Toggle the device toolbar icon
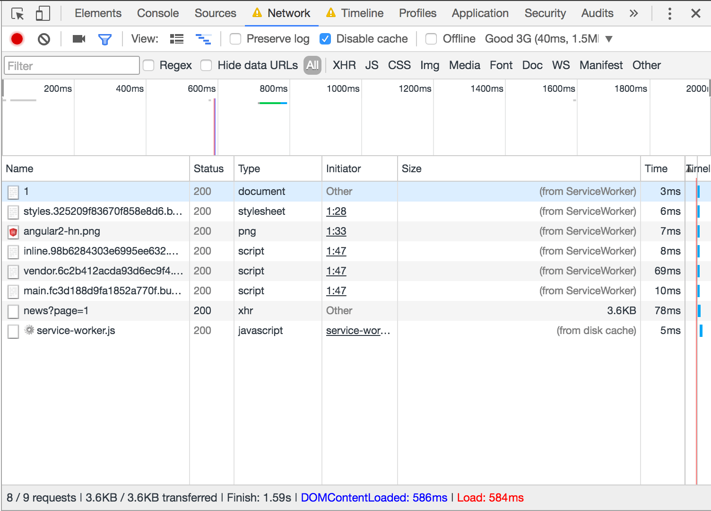 click(x=43, y=13)
